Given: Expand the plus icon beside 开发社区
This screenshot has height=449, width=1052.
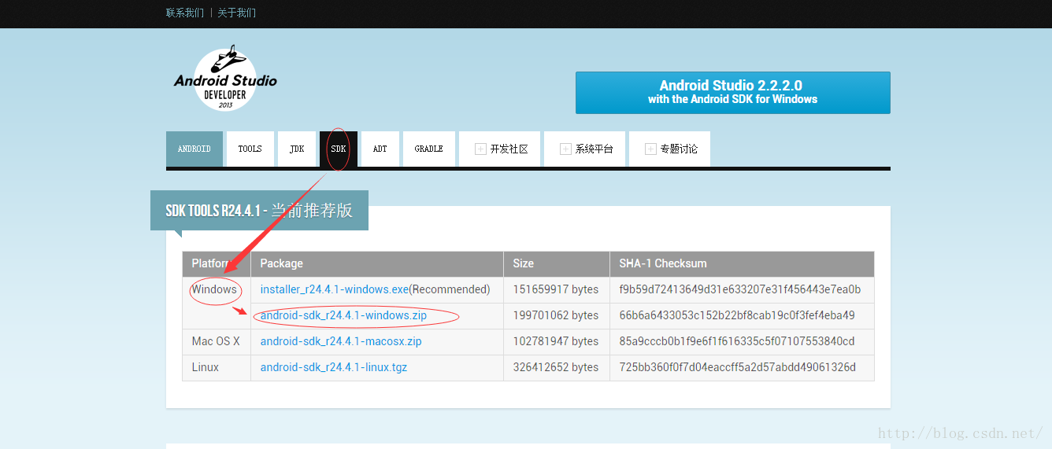Looking at the screenshot, I should 480,149.
